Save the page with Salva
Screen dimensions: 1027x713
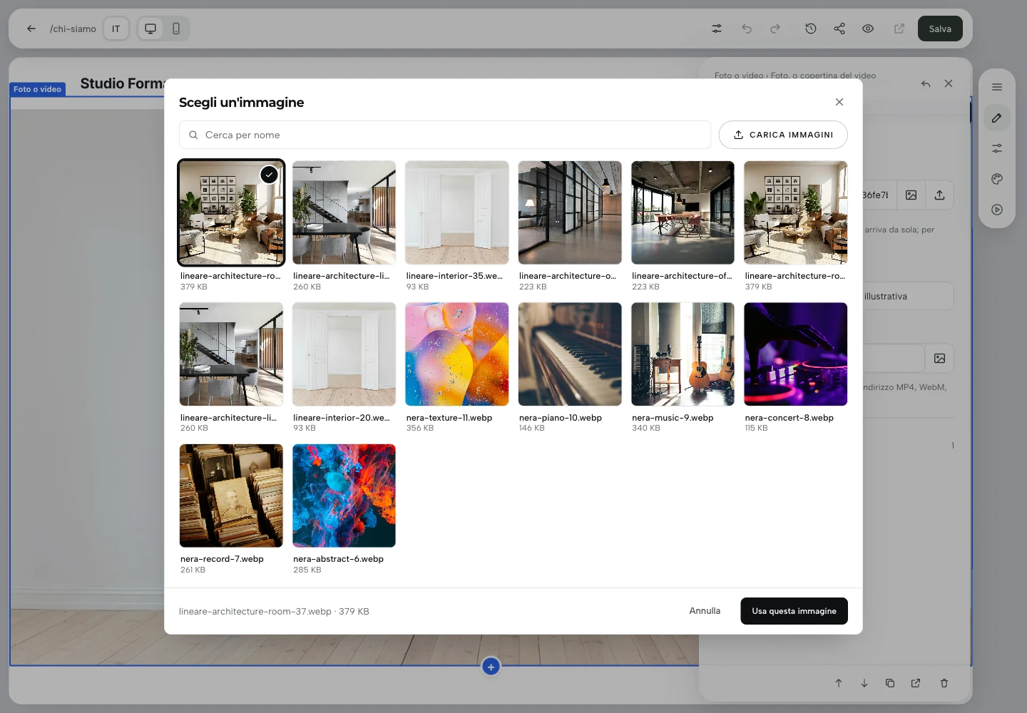pos(940,29)
